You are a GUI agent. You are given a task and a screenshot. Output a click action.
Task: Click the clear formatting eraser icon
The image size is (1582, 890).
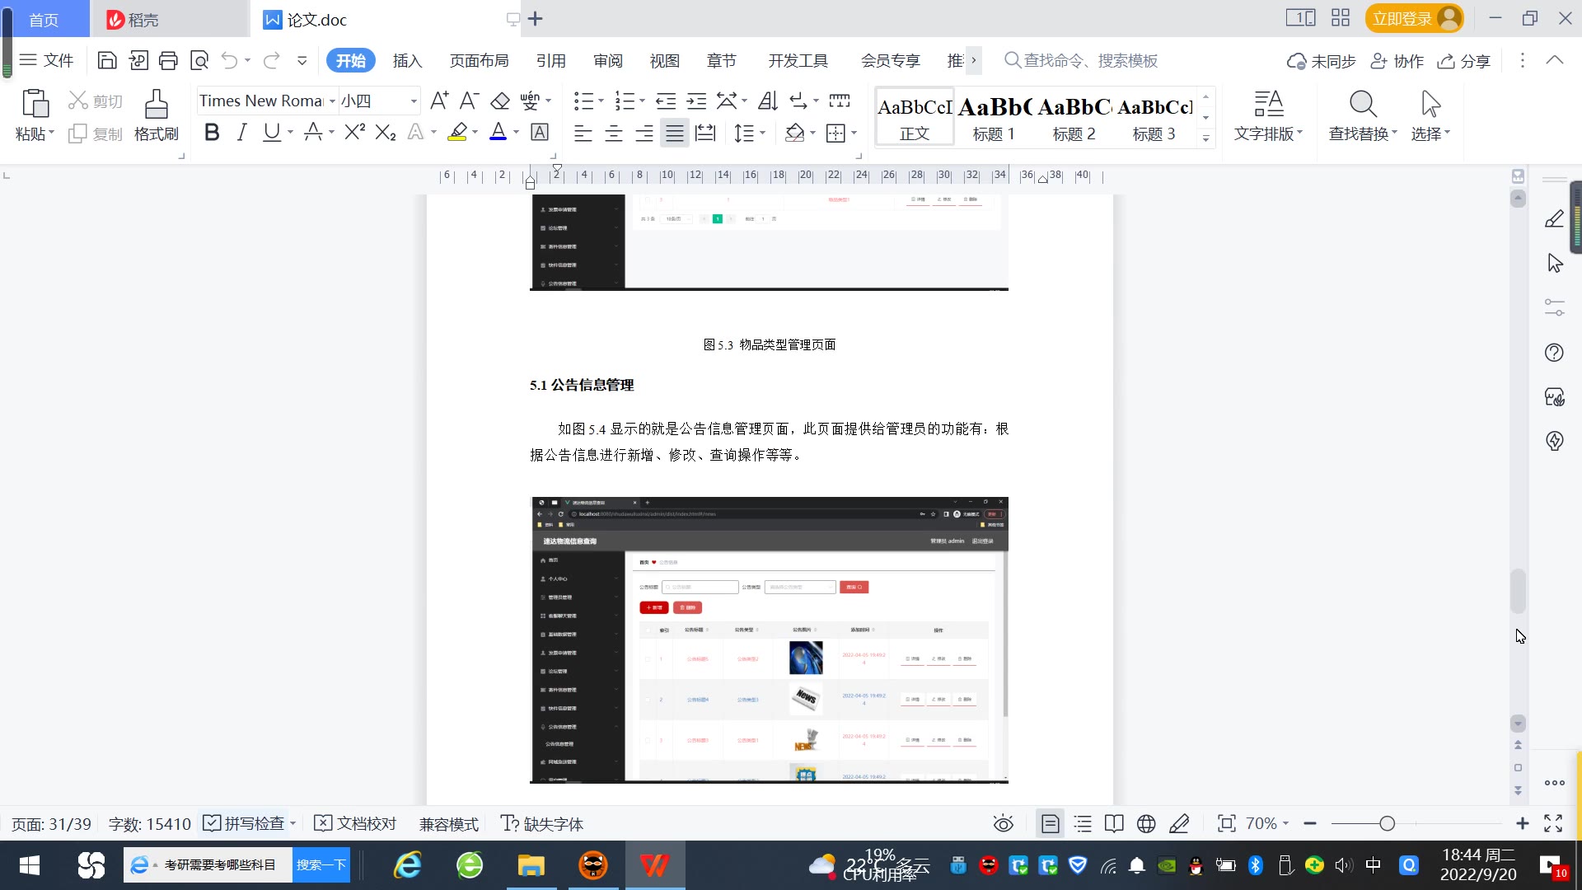click(500, 101)
